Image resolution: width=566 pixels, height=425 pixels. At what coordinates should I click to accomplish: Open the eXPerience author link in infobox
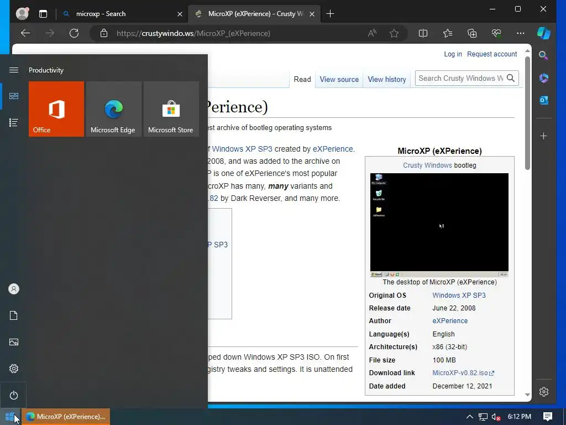pyautogui.click(x=450, y=320)
